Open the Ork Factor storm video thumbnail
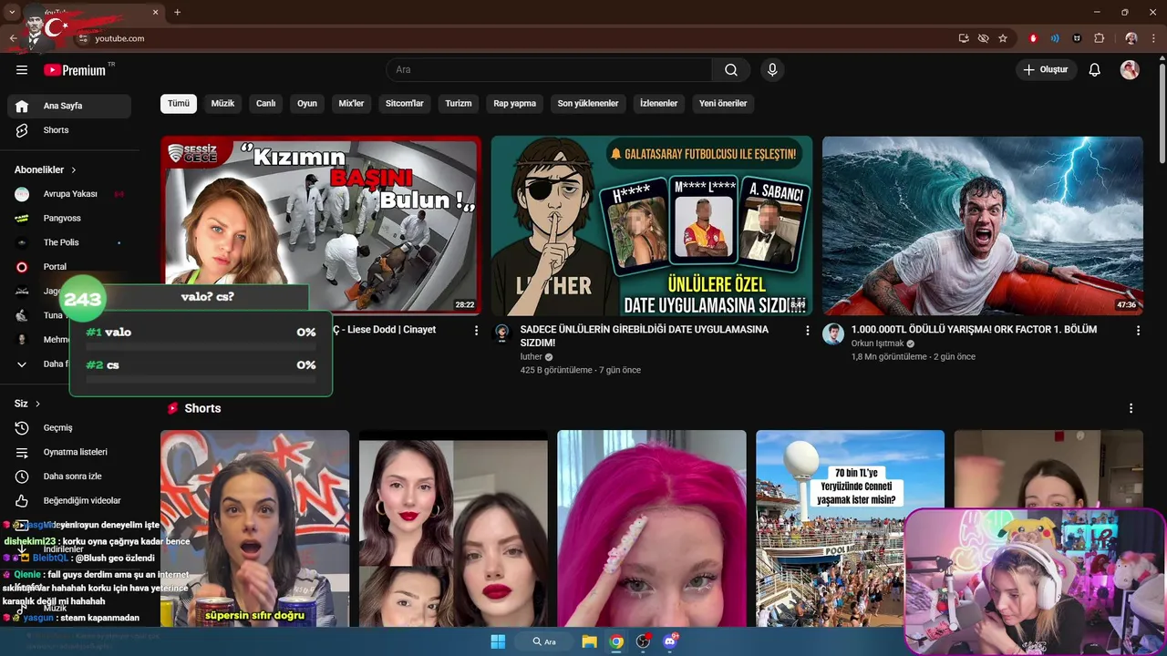 pyautogui.click(x=983, y=226)
